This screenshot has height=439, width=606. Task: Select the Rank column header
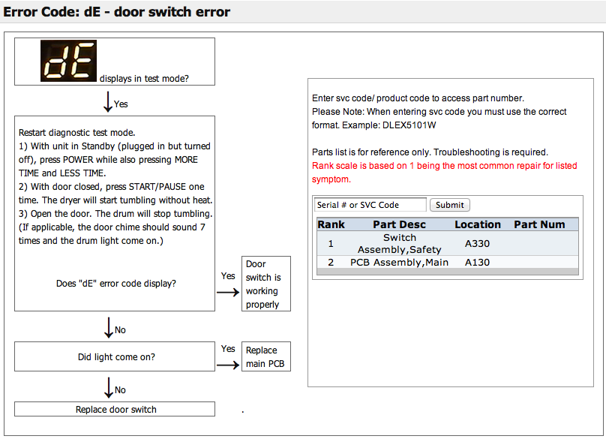click(331, 224)
